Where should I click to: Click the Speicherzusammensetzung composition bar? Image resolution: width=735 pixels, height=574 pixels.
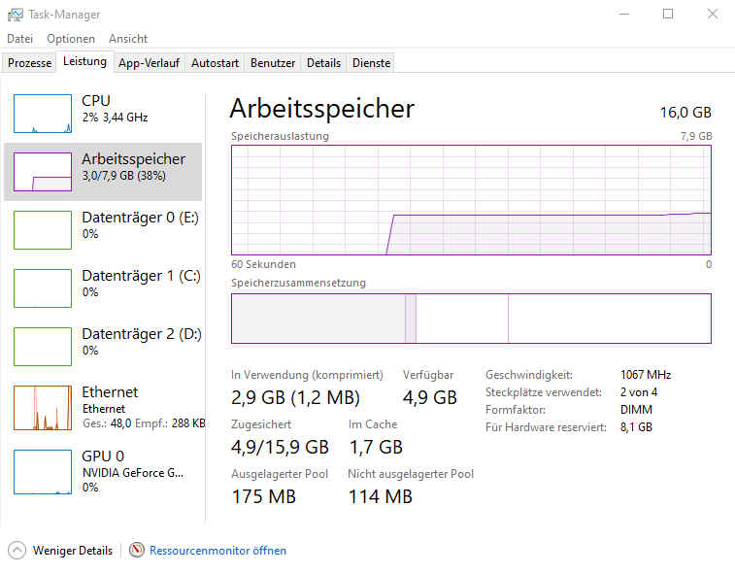[x=471, y=319]
